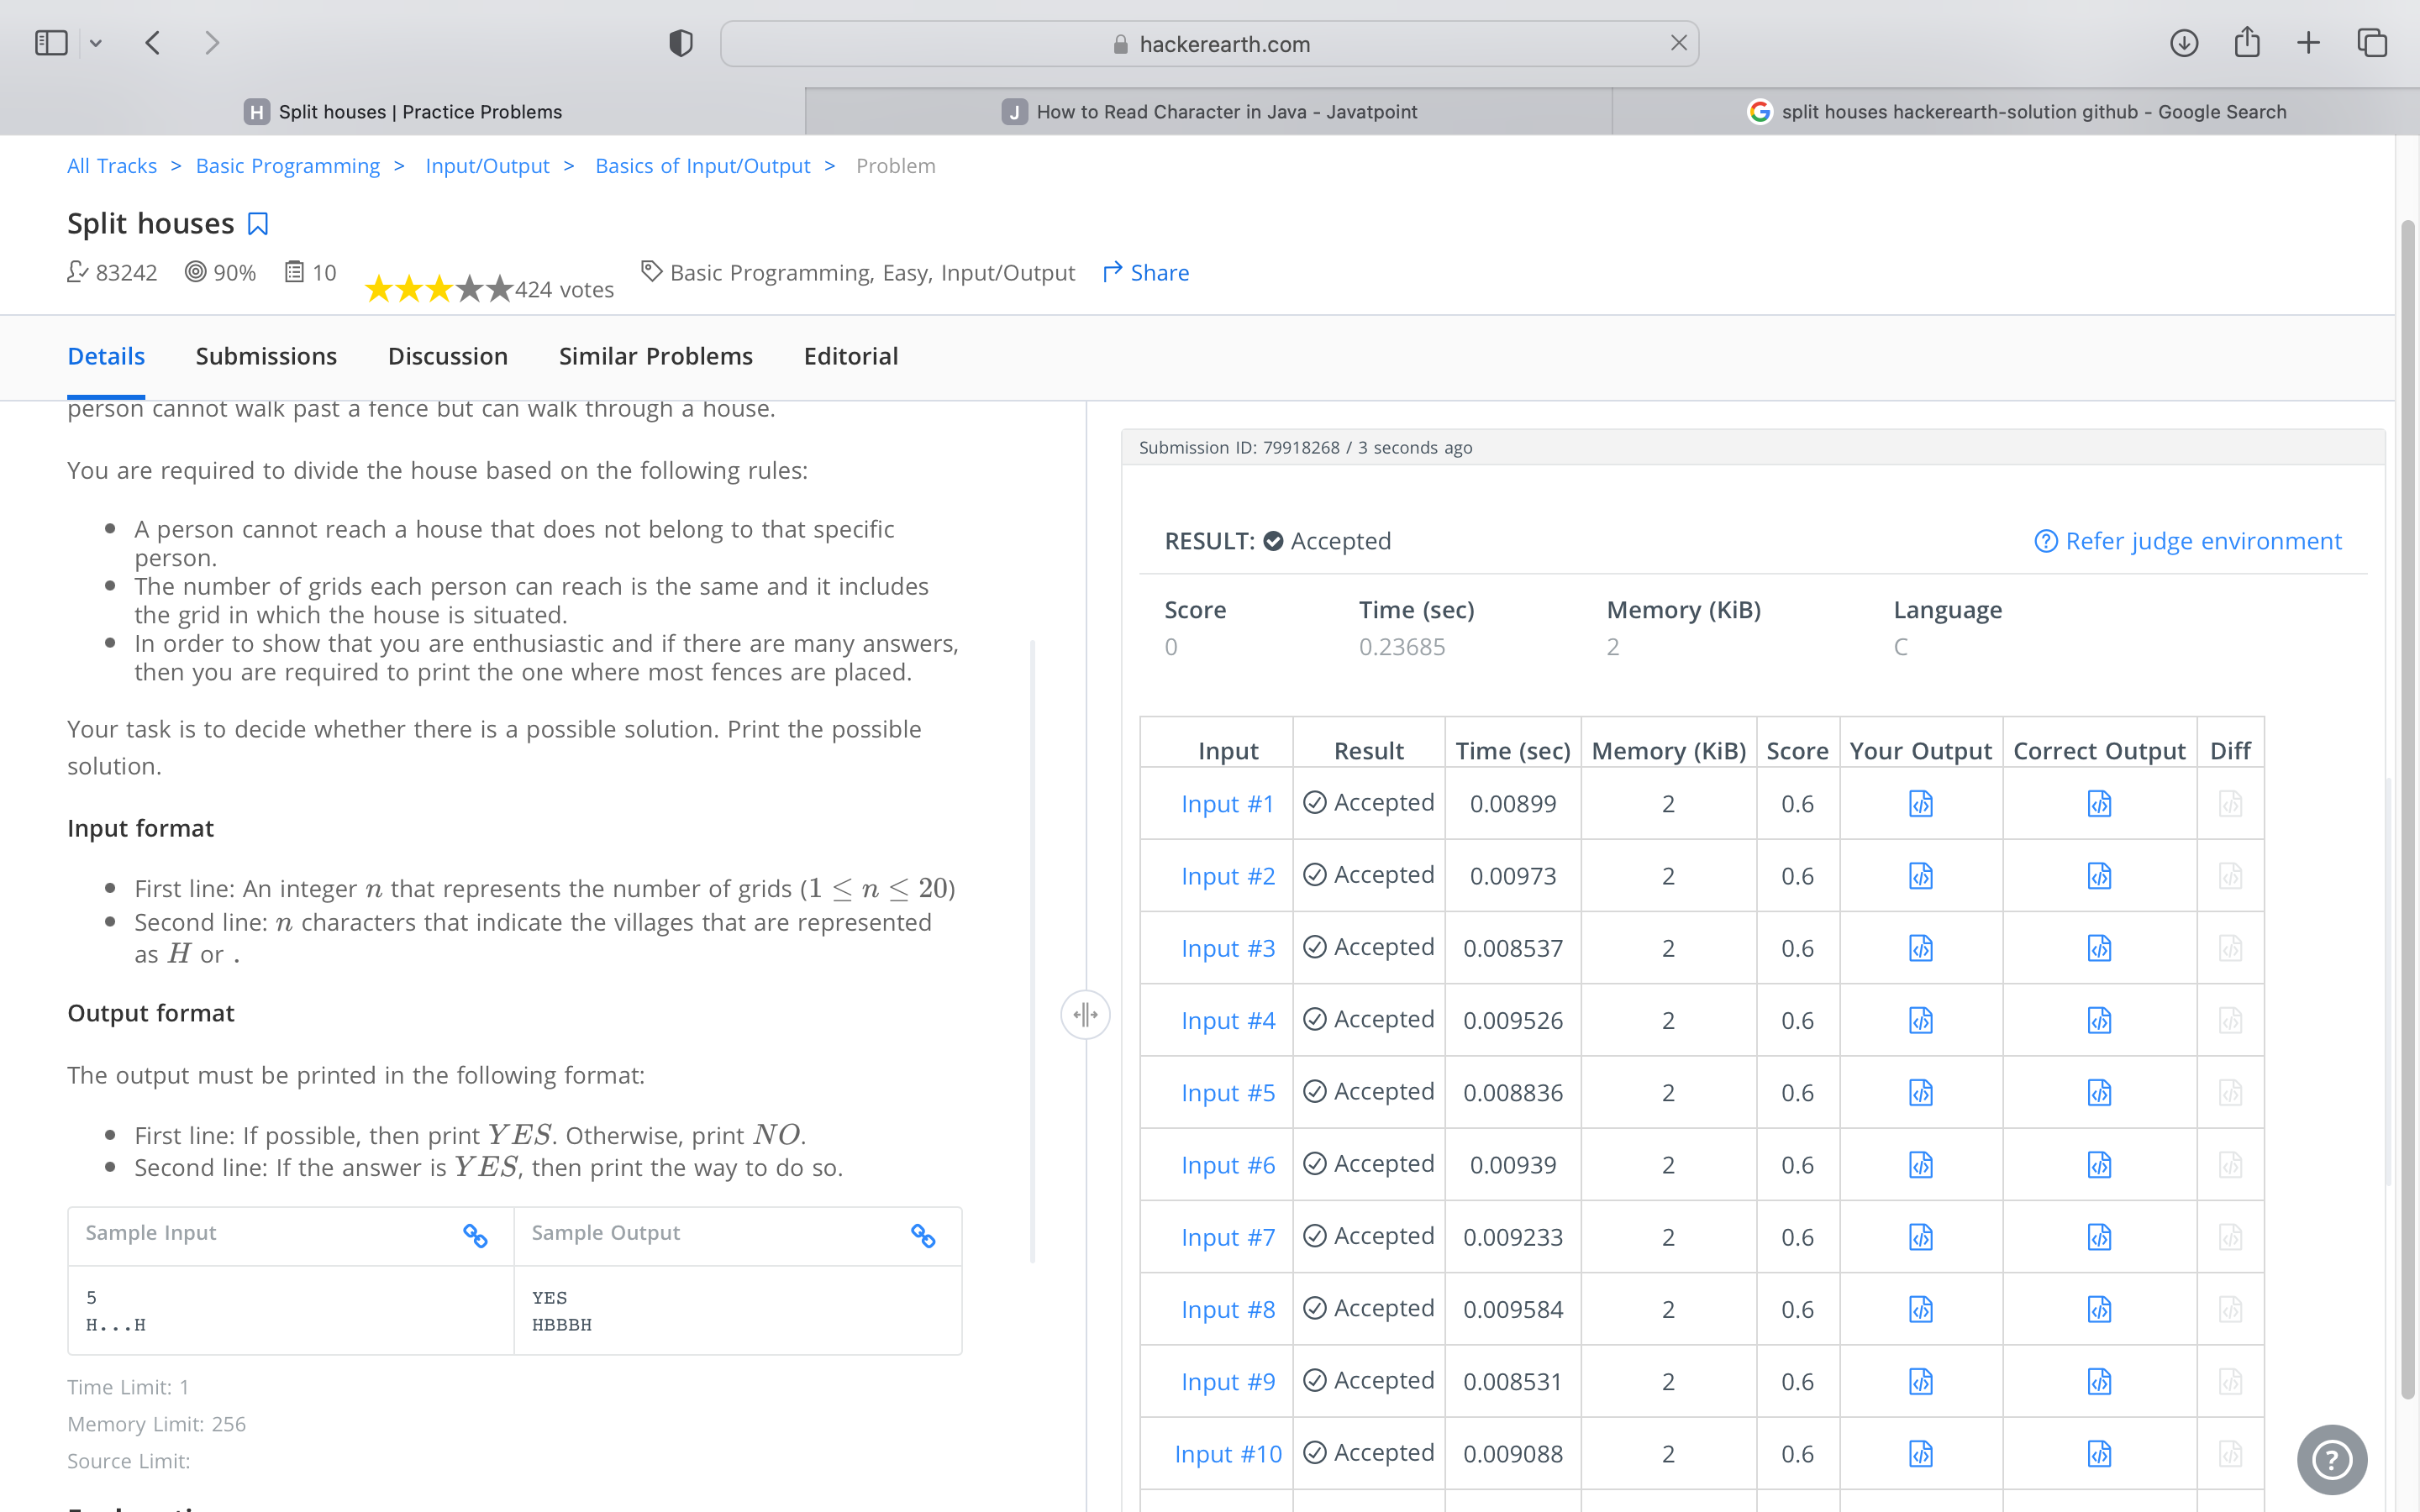
Task: Open Your Output file for Input #1
Action: tap(1920, 804)
